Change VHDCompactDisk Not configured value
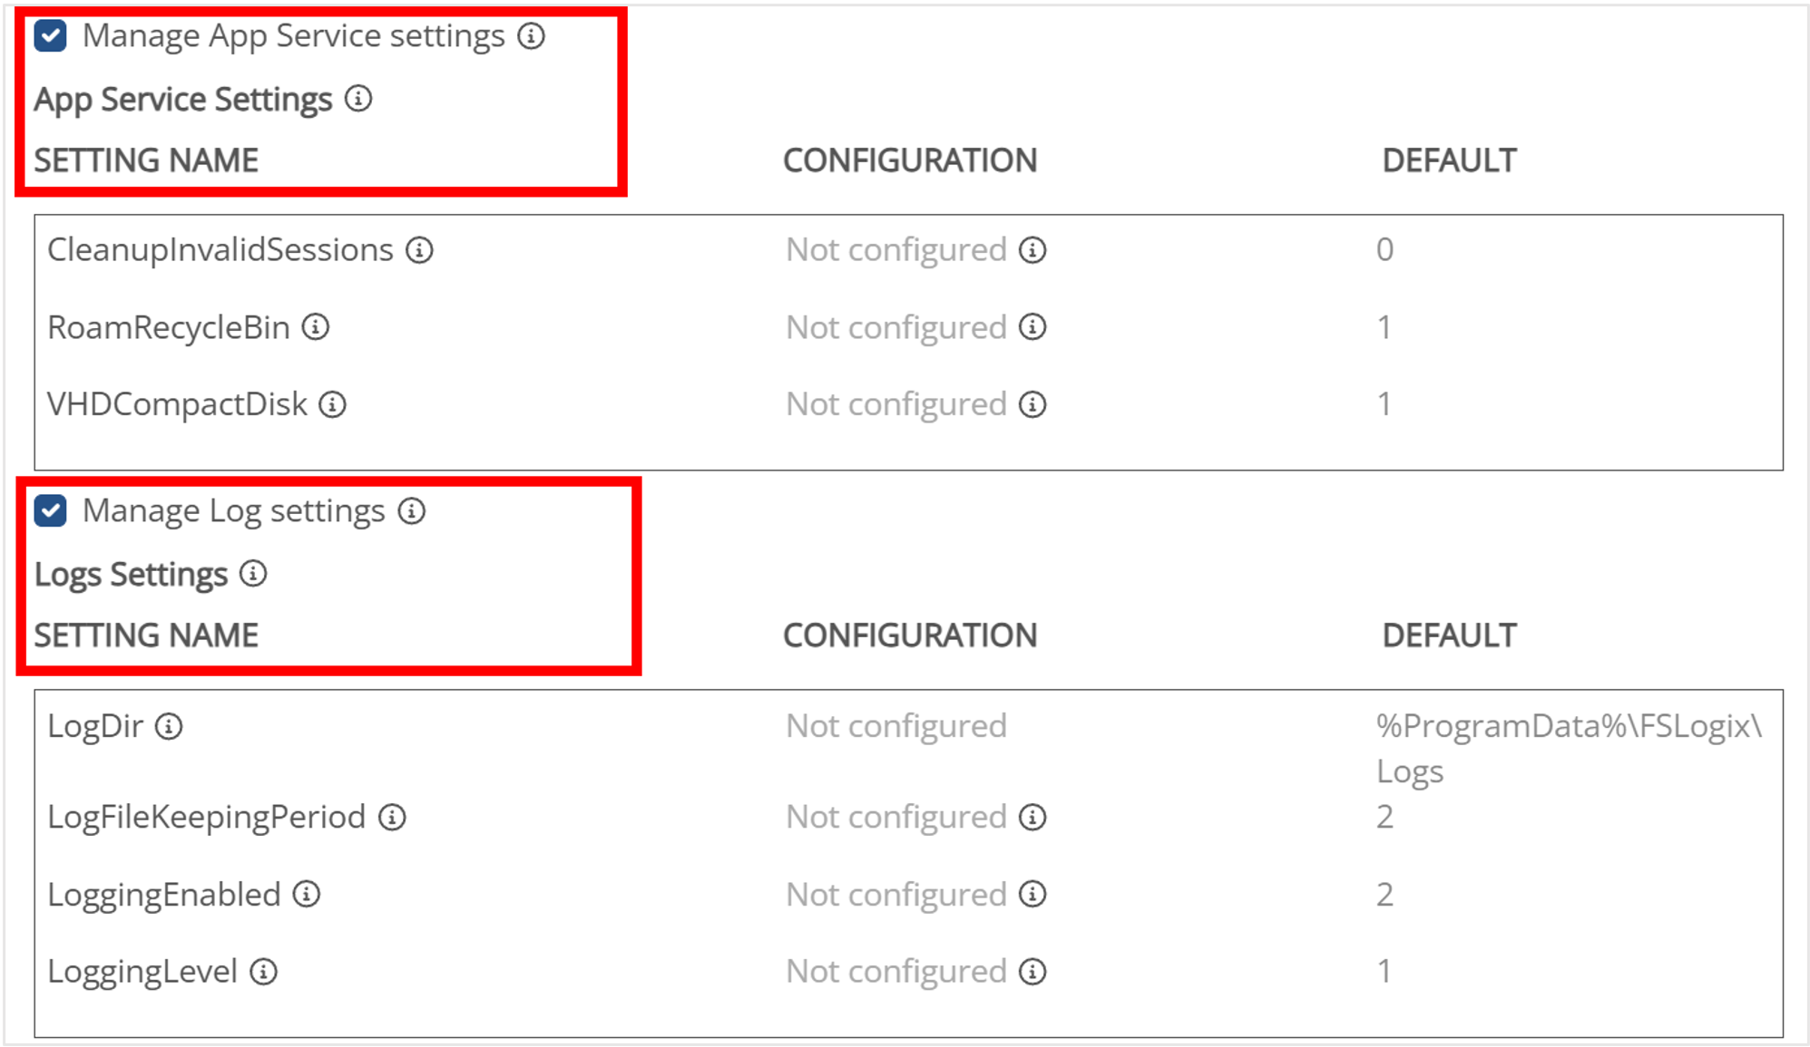1810x1047 pixels. pos(895,404)
